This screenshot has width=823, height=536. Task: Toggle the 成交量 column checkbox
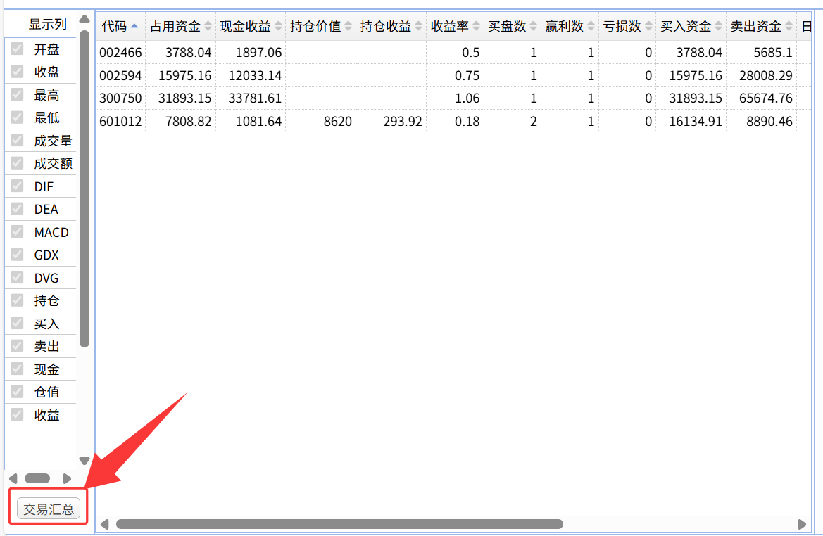(x=17, y=140)
